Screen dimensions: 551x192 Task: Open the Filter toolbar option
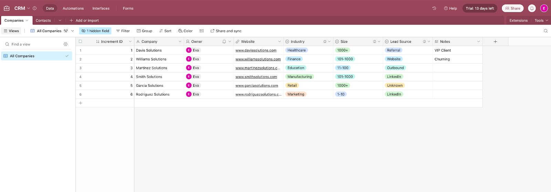click(123, 31)
